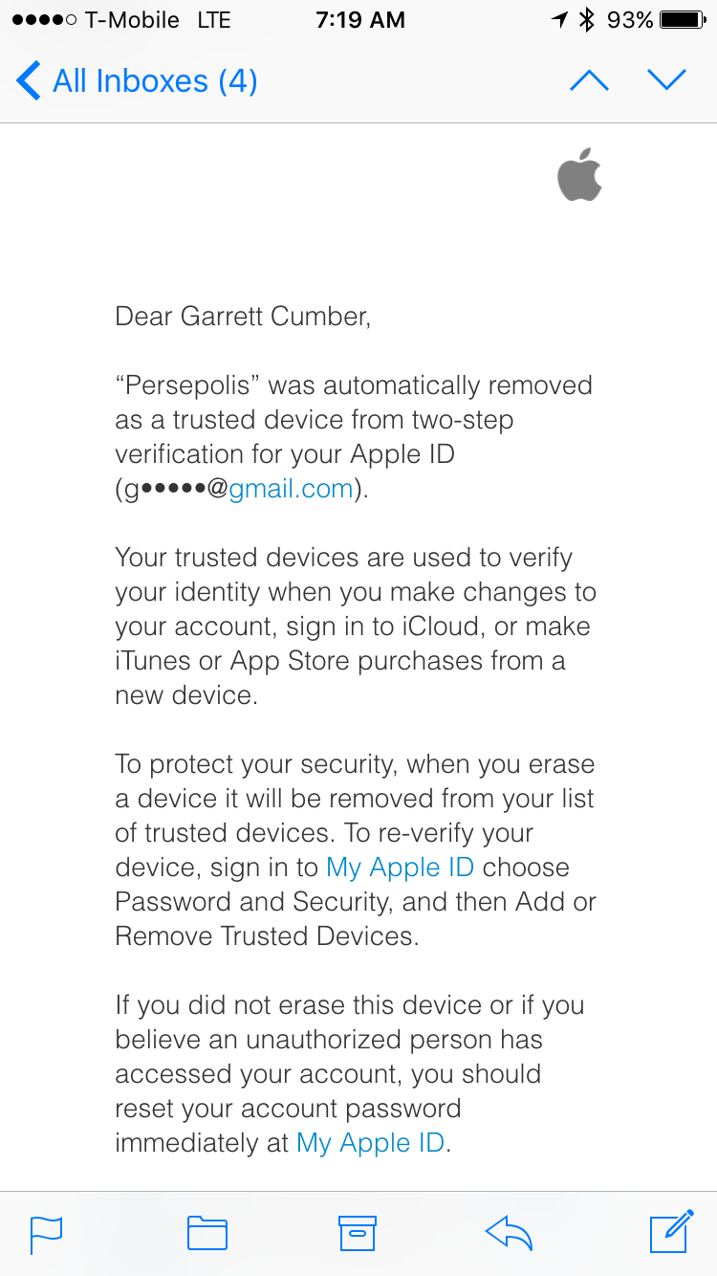The image size is (717, 1276).
Task: Tap the flag icon in bottom toolbar
Action: (46, 1234)
